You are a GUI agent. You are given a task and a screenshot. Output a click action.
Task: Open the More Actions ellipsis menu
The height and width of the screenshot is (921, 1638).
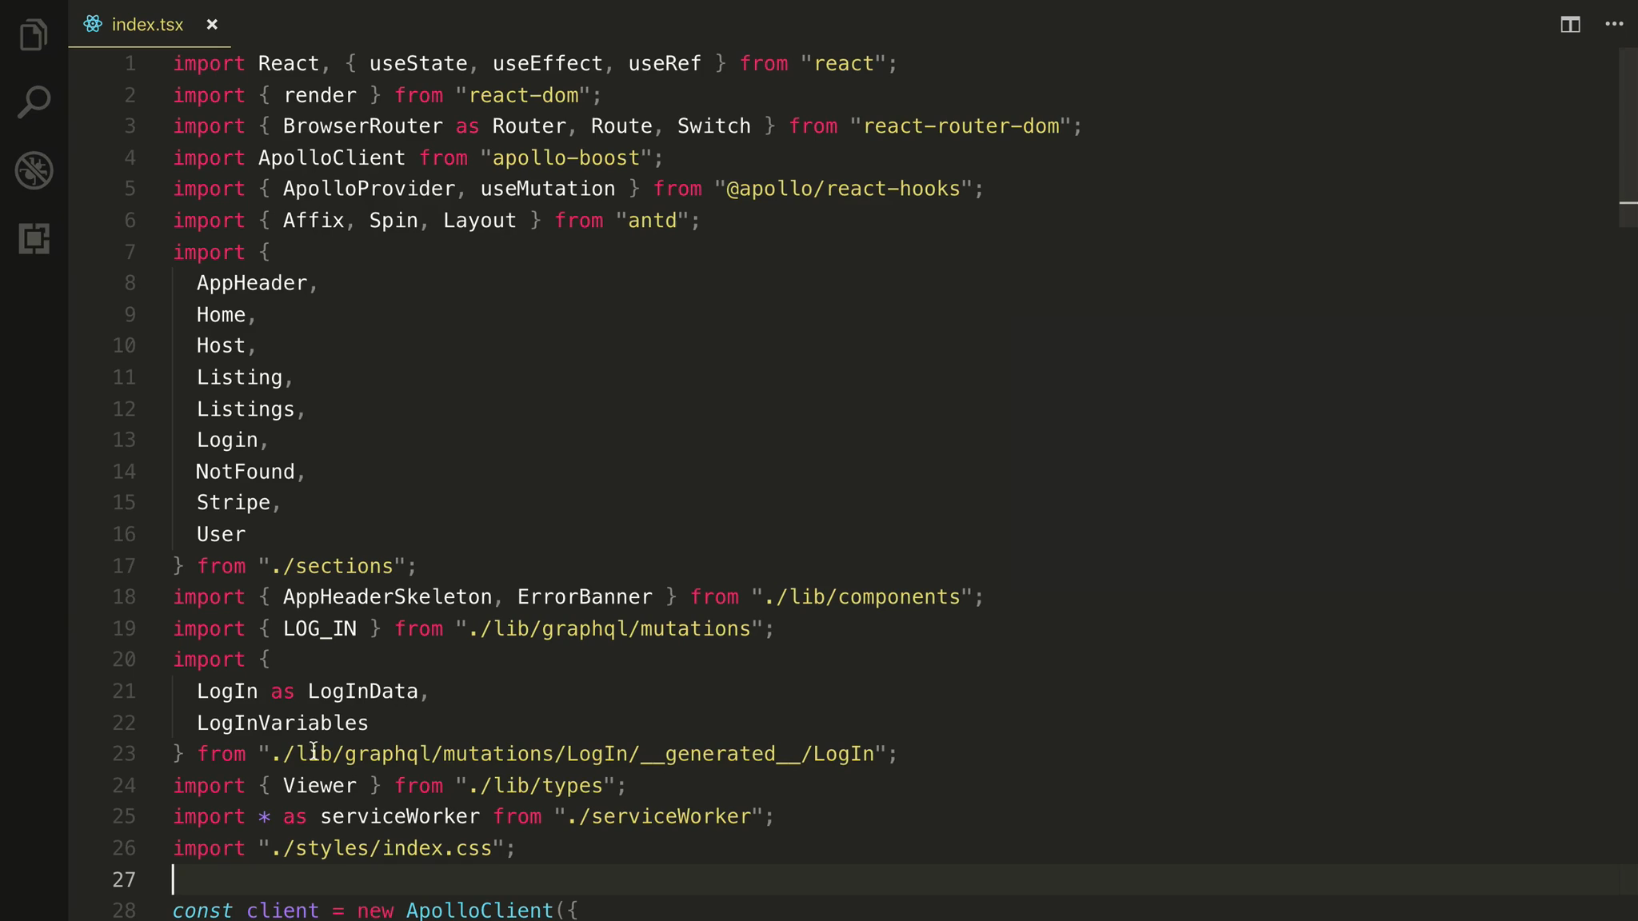coord(1614,25)
